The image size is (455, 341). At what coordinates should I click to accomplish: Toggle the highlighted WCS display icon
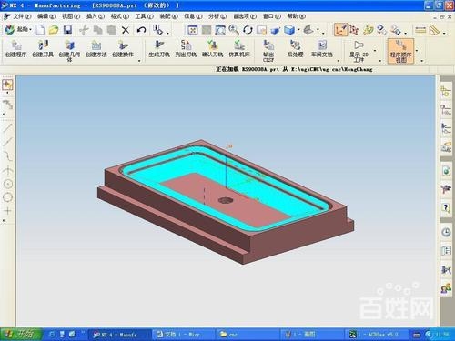pyautogui.click(x=340, y=30)
